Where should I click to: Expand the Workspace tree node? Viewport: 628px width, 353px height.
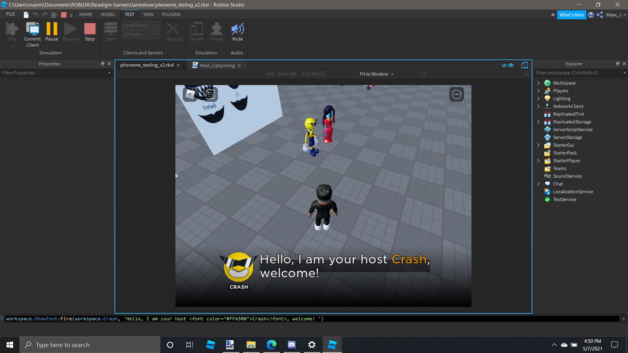538,83
